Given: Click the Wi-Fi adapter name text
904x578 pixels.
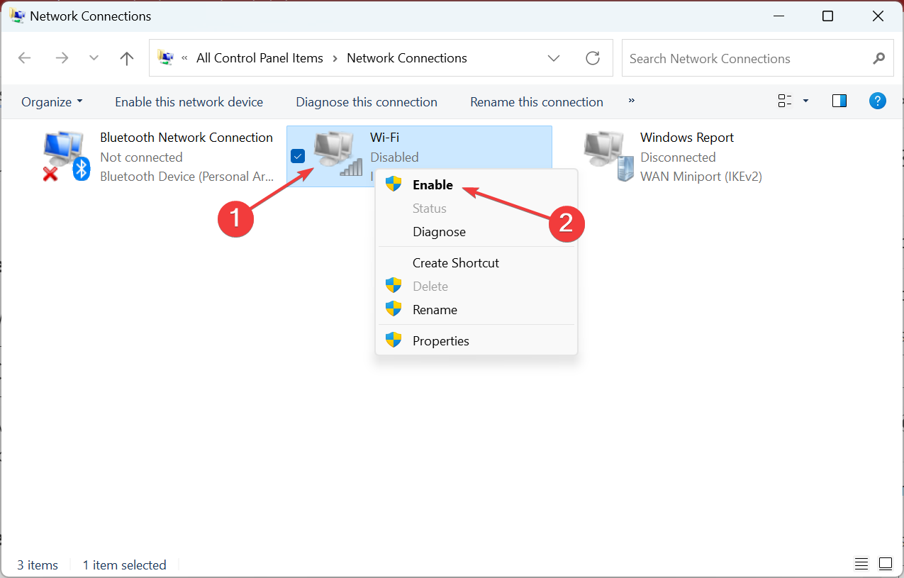Looking at the screenshot, I should pos(384,138).
